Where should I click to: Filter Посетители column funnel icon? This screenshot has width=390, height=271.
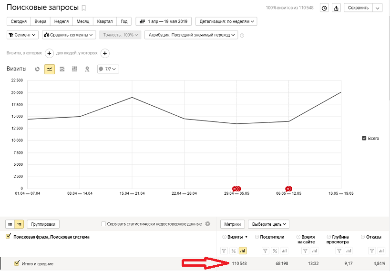coord(266,251)
